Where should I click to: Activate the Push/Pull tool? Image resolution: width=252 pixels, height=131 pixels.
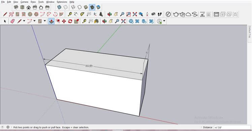(x=52, y=21)
